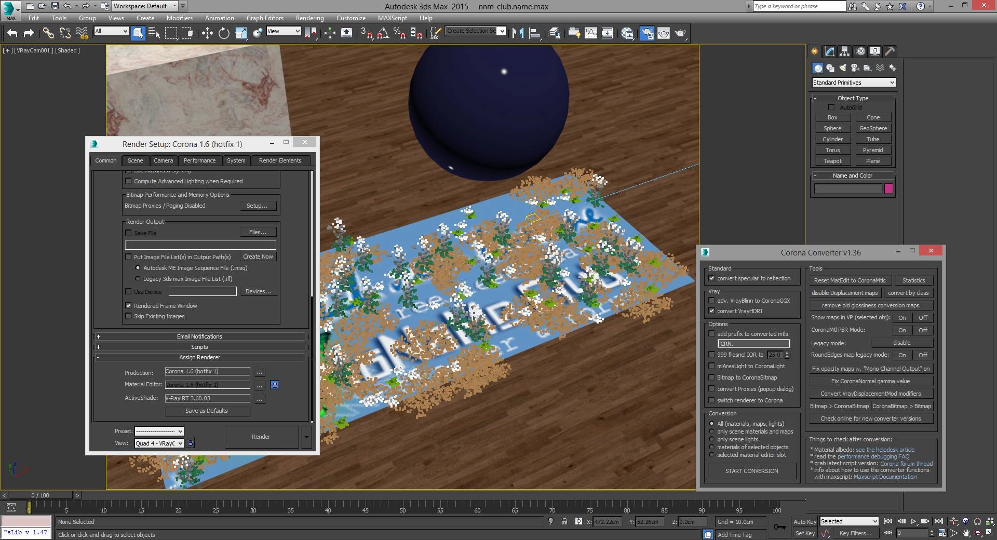997x540 pixels.
Task: Toggle 3D Snaps in the main toolbar
Action: 367,33
